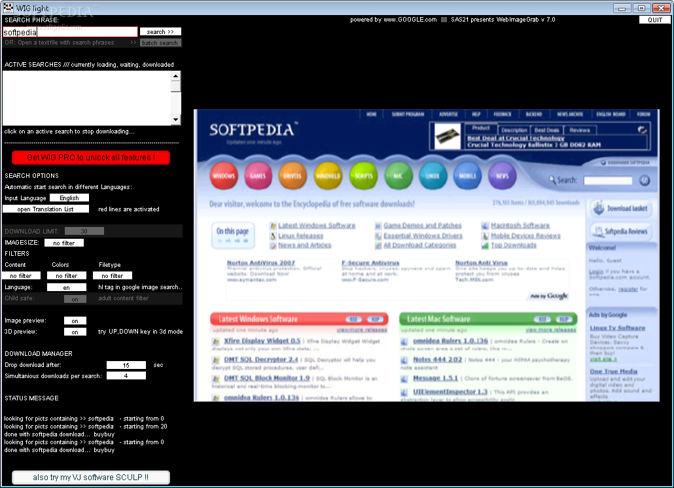This screenshot has height=488, width=674.
Task: Click the green MAC ball in preview
Action: click(399, 176)
